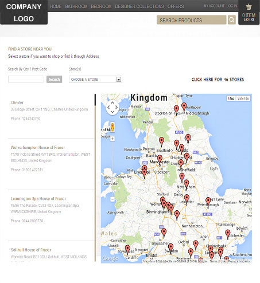Click the map pin near Hartlepool
Viewport: 260px width, 283px height.
[184, 107]
